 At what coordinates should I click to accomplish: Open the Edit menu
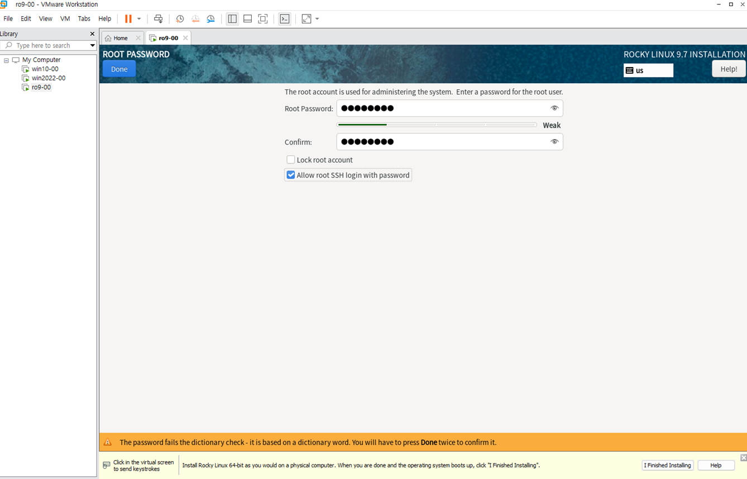[x=26, y=19]
